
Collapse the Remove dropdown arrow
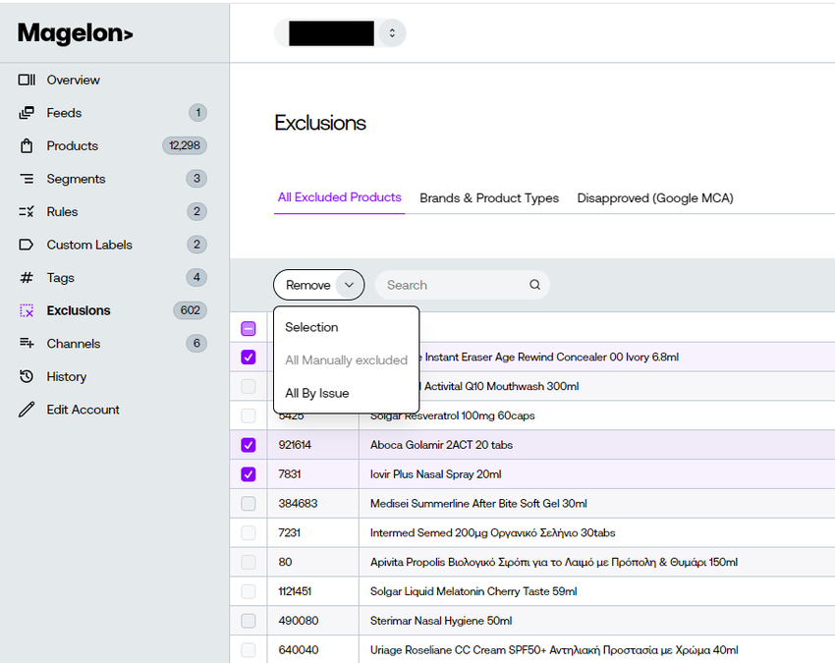click(x=350, y=285)
